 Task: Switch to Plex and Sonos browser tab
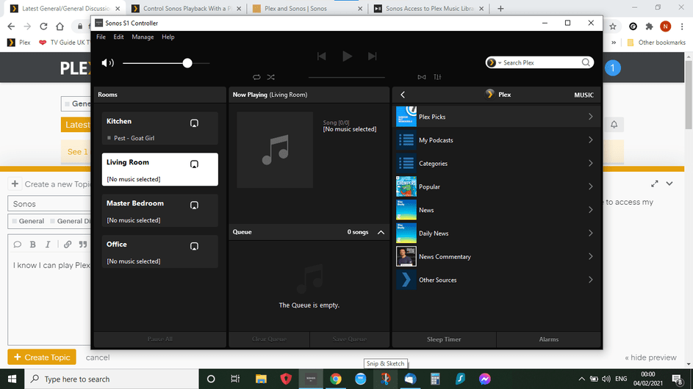pyautogui.click(x=306, y=8)
